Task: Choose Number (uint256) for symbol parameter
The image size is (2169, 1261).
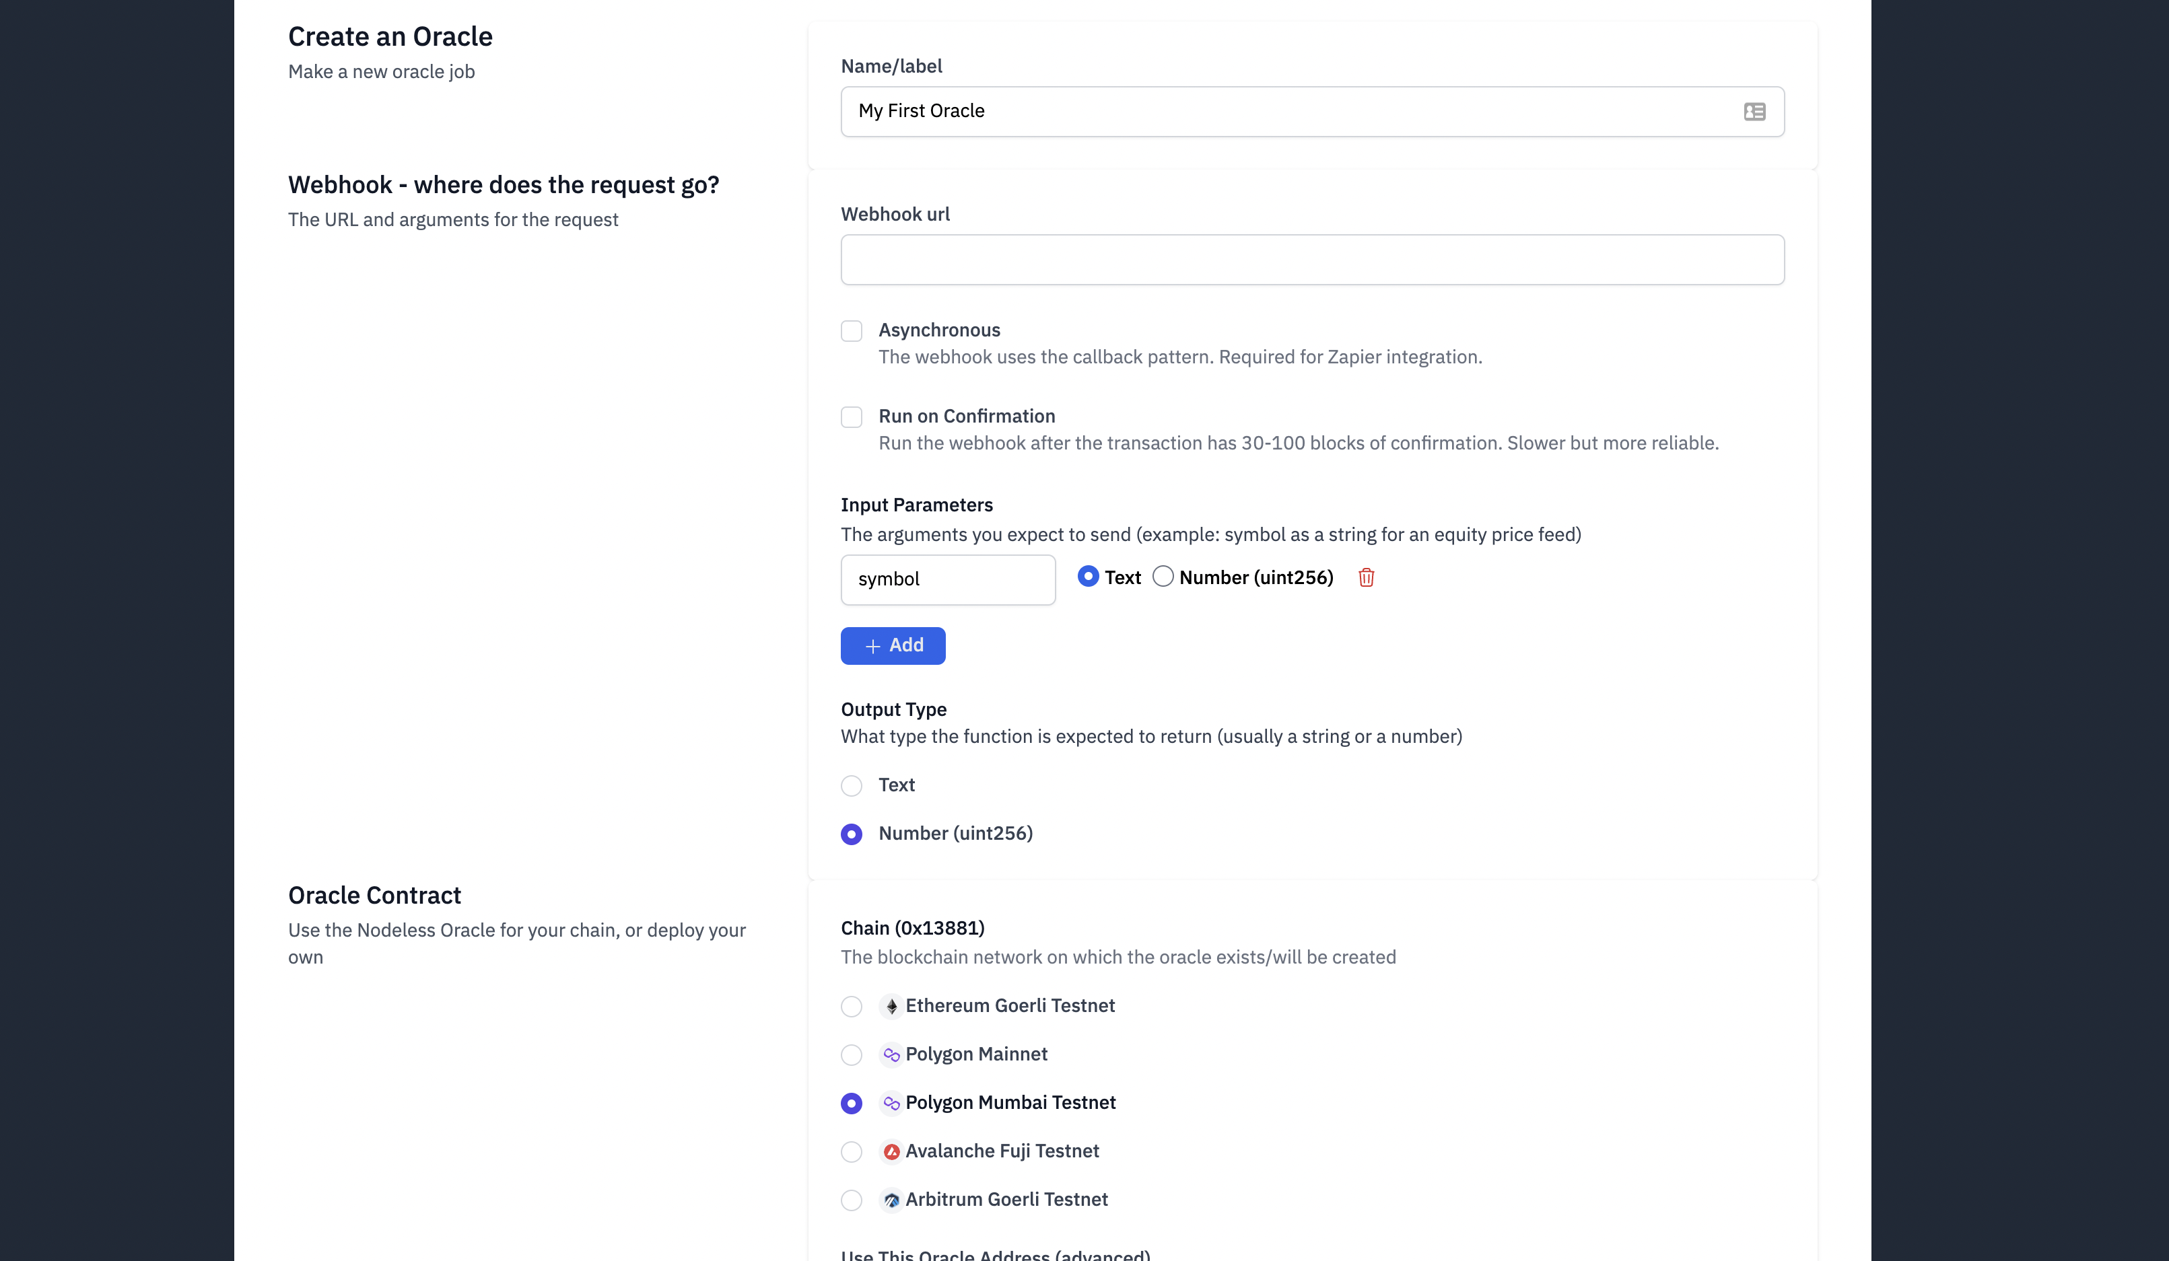Action: point(1163,576)
